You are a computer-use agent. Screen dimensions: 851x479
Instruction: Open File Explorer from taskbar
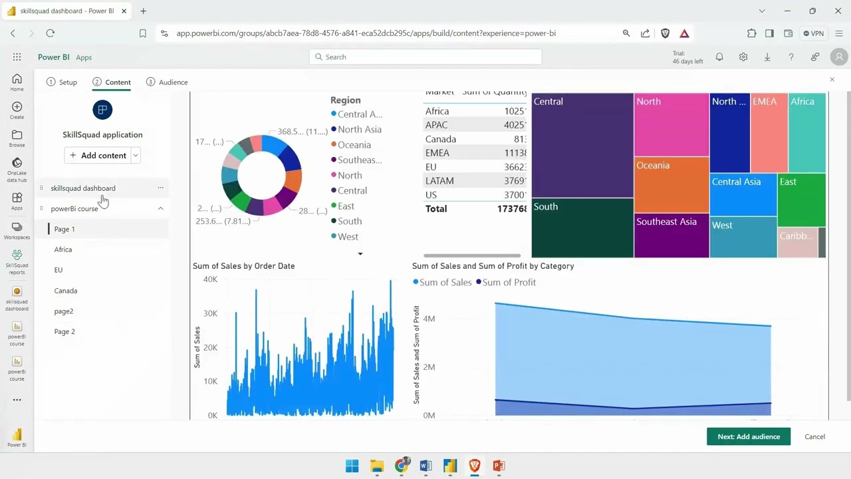click(377, 466)
